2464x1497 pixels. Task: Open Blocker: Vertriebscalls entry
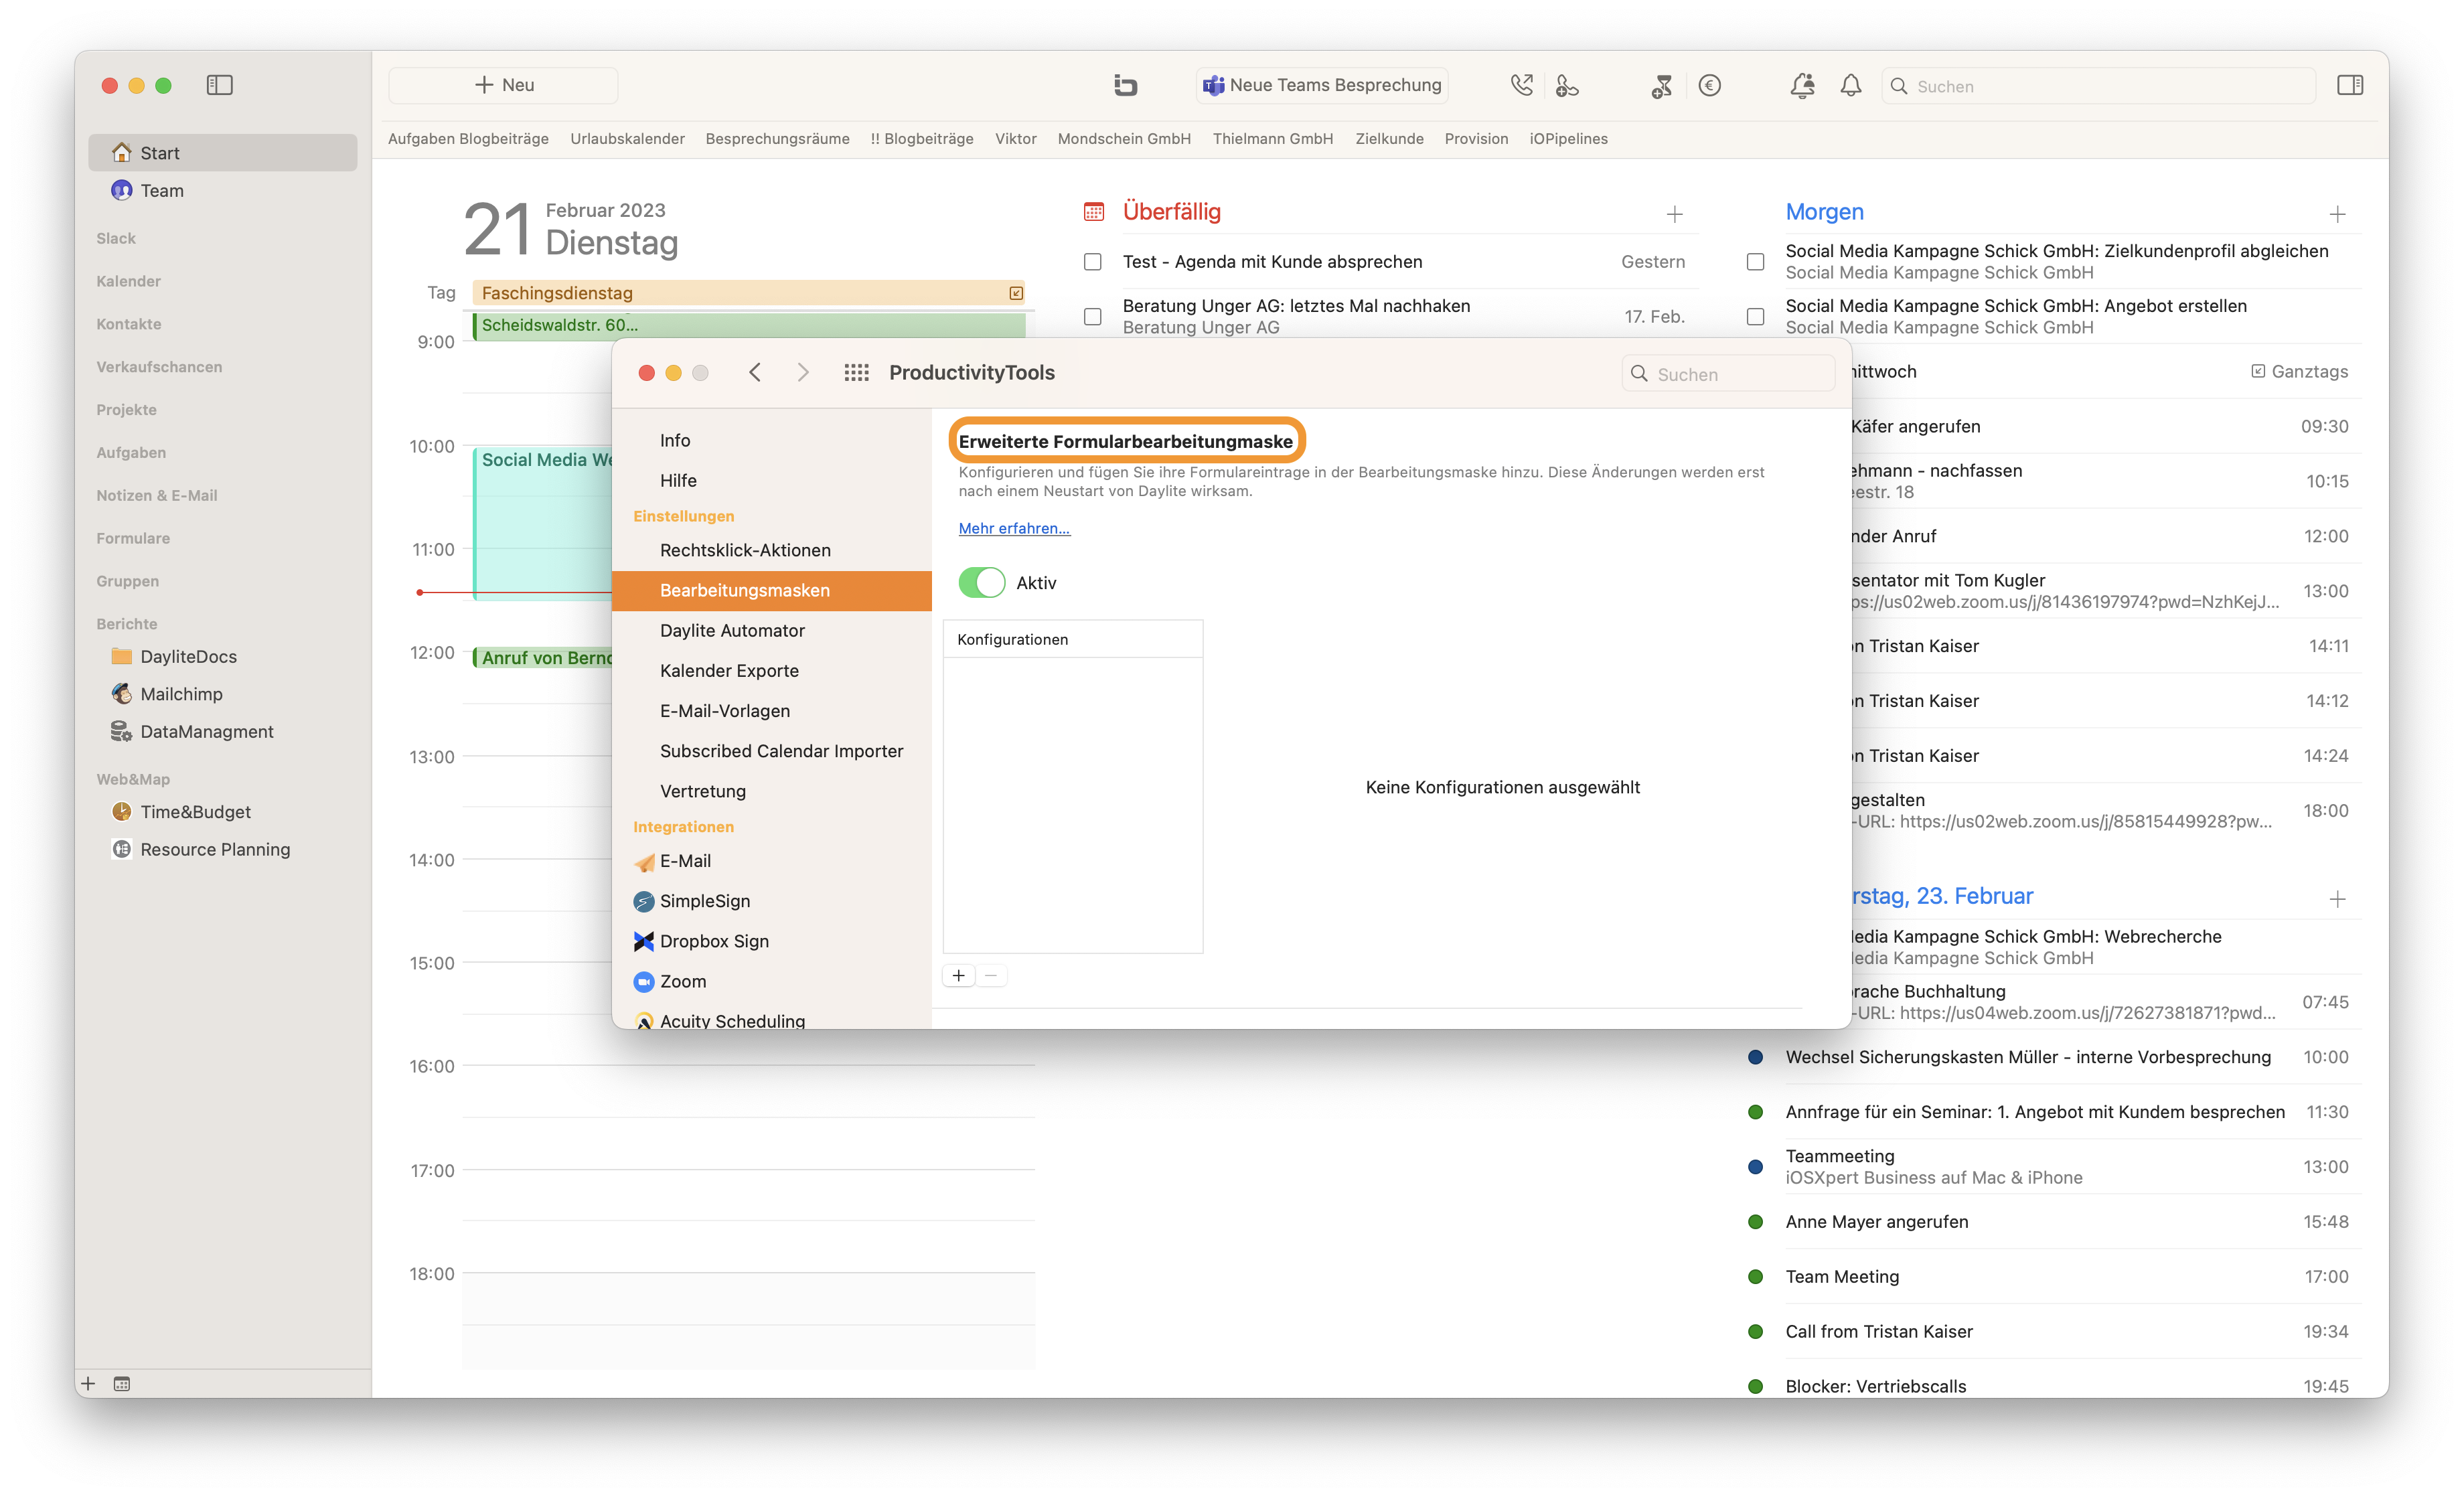point(2053,1386)
